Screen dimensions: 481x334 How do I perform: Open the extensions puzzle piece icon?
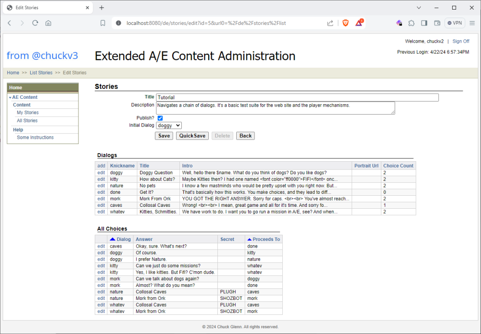(411, 23)
